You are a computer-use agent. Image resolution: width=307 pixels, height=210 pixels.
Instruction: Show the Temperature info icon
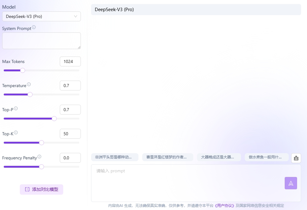(29, 84)
